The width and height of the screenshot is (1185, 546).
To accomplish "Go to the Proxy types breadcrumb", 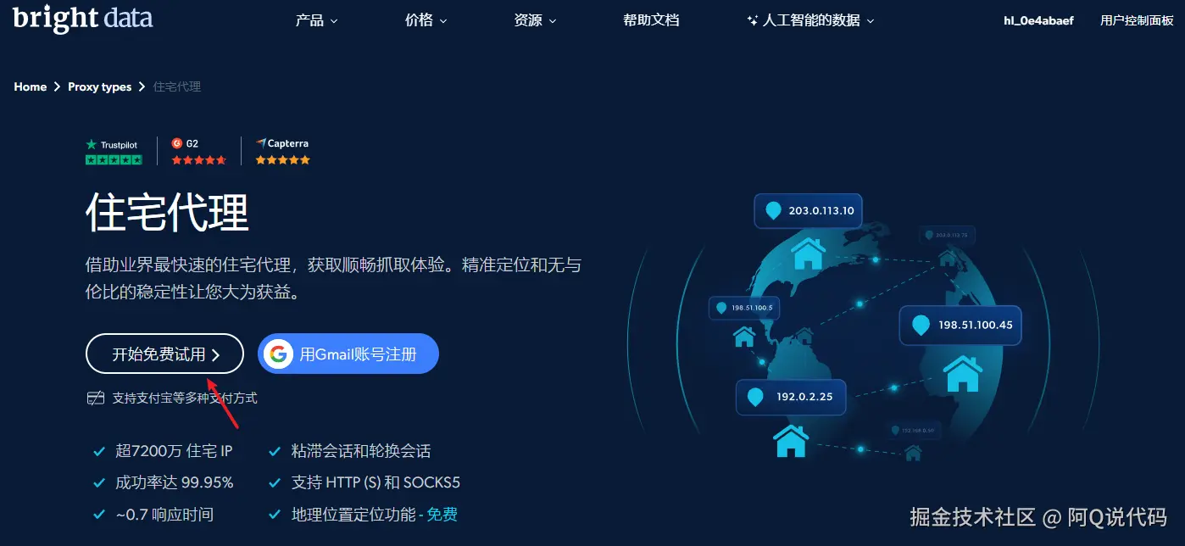I will pos(100,86).
